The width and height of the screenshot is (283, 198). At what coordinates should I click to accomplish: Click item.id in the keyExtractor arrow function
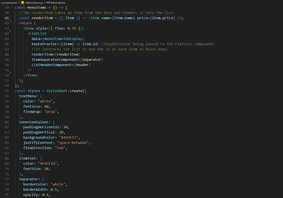point(90,44)
